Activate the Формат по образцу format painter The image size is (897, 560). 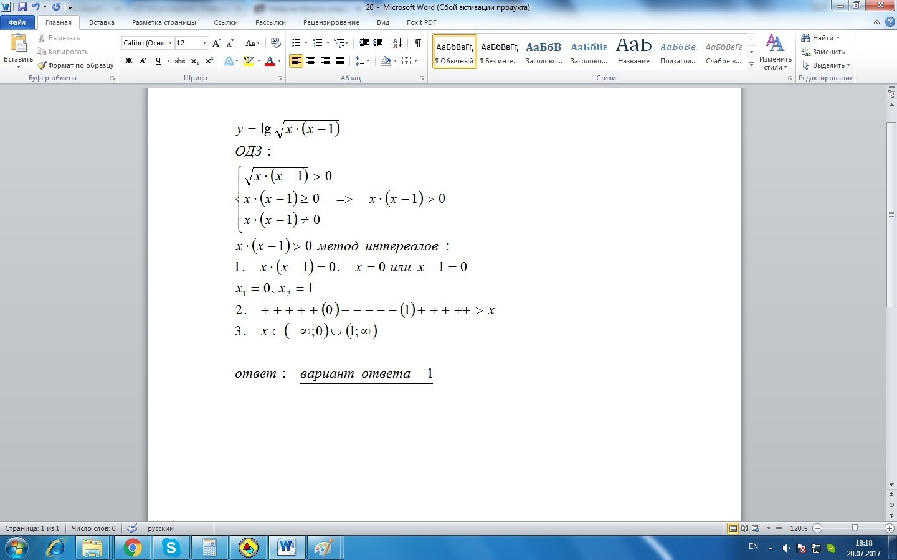tap(75, 65)
